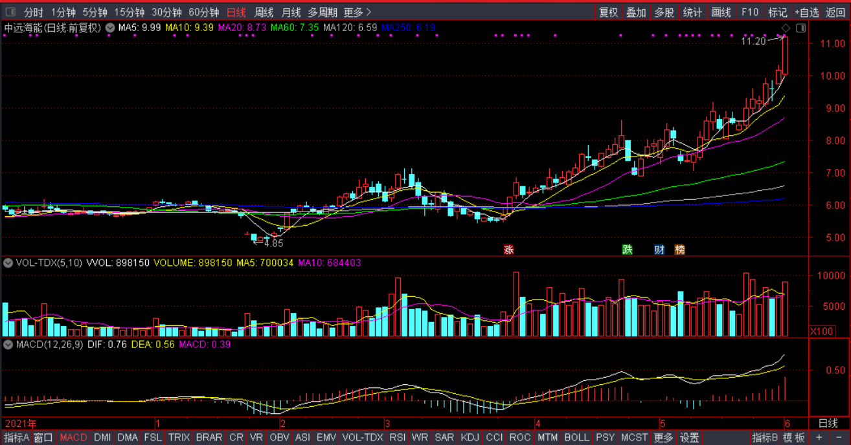The image size is (851, 445).
Task: Activate the 画线 drawing tool
Action: [721, 12]
